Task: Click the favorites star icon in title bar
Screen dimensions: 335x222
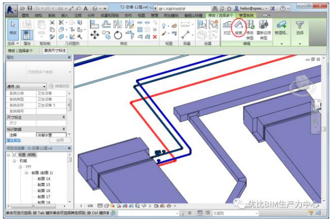Action: click(x=229, y=9)
